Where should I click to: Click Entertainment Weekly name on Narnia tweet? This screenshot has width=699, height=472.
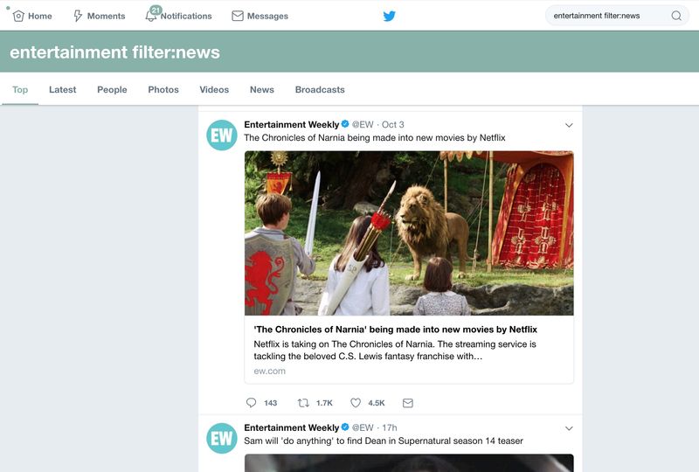[292, 124]
